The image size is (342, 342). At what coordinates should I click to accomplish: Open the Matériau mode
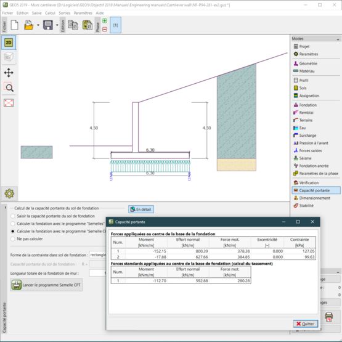[307, 71]
